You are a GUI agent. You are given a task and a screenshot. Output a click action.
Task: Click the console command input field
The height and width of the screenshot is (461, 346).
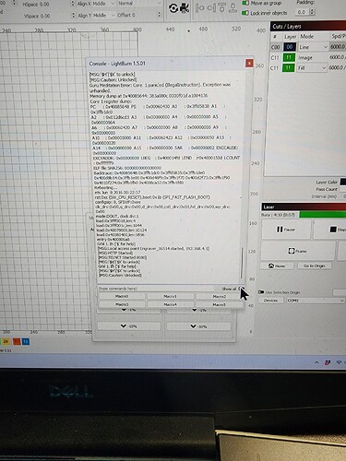(x=156, y=289)
